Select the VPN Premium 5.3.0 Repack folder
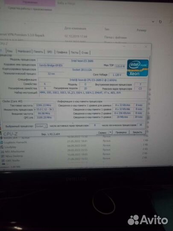 (x=22, y=35)
